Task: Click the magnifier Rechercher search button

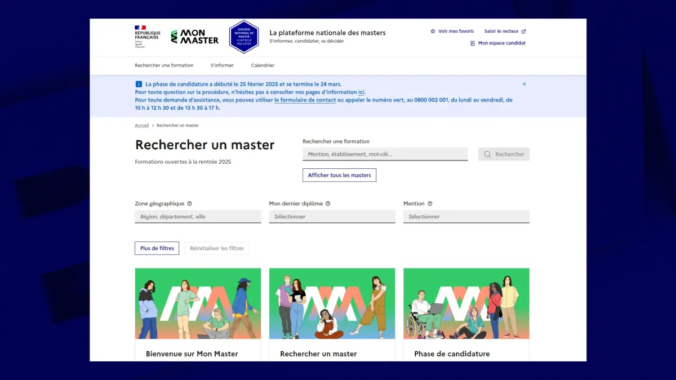Action: coord(504,154)
